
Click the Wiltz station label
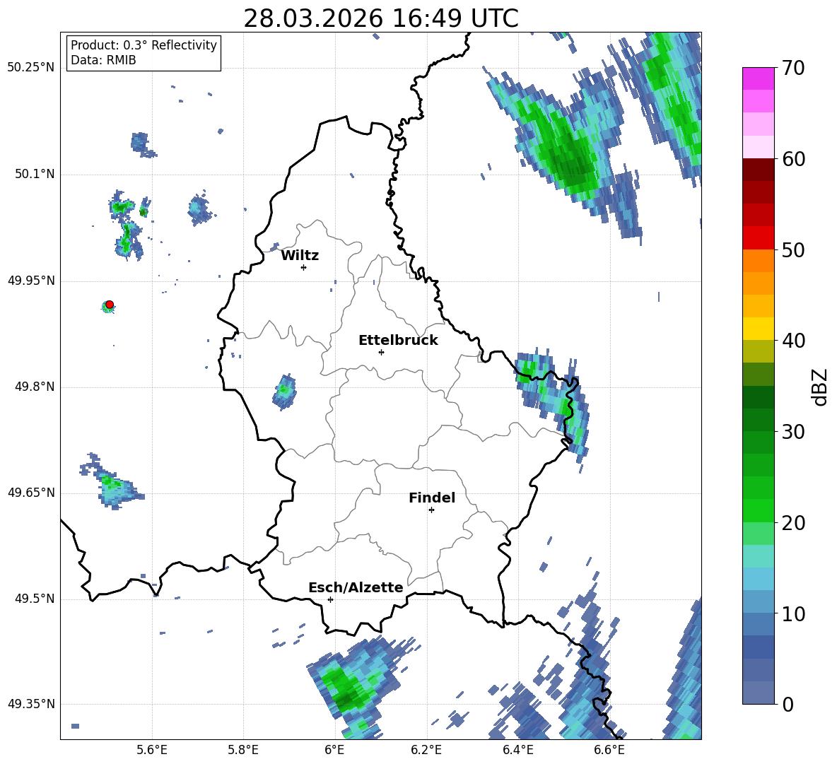[300, 256]
